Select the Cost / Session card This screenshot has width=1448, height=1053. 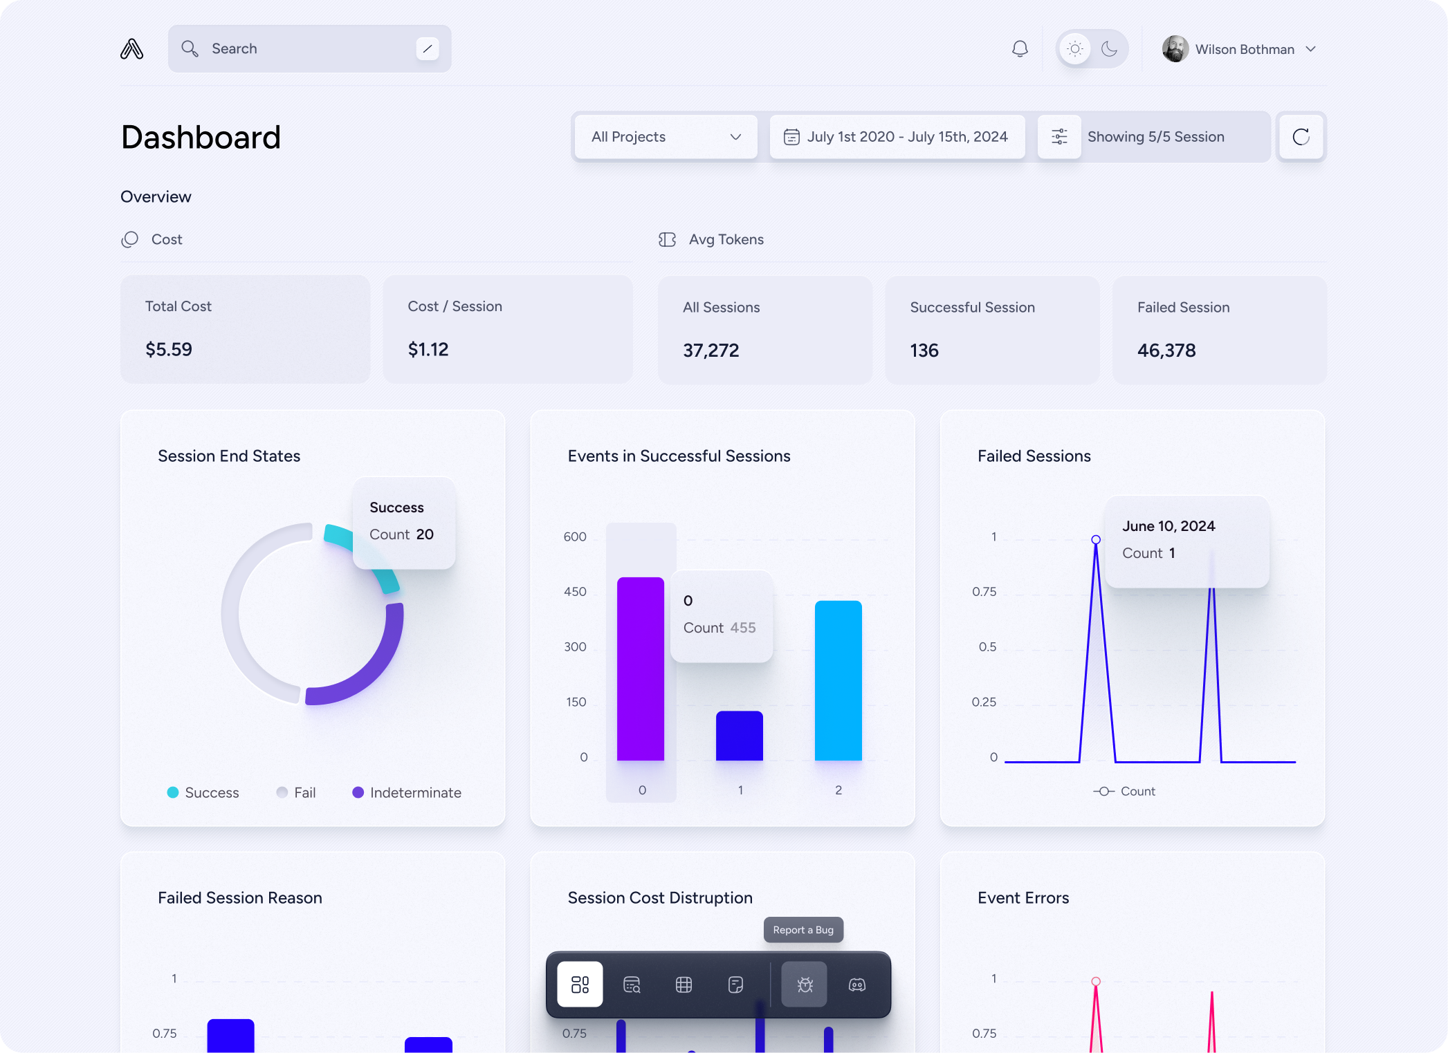pos(508,329)
